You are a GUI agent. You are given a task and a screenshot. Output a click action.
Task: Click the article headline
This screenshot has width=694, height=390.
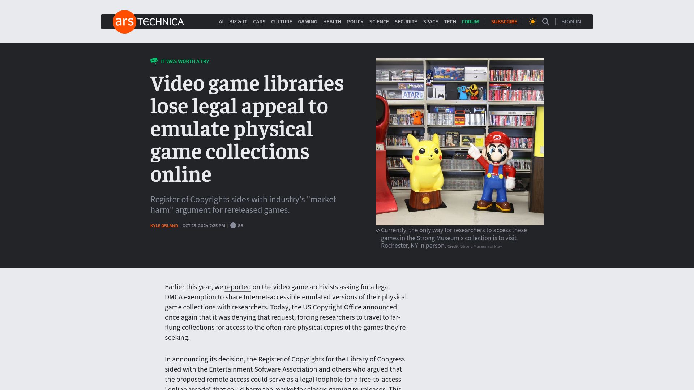(x=247, y=129)
